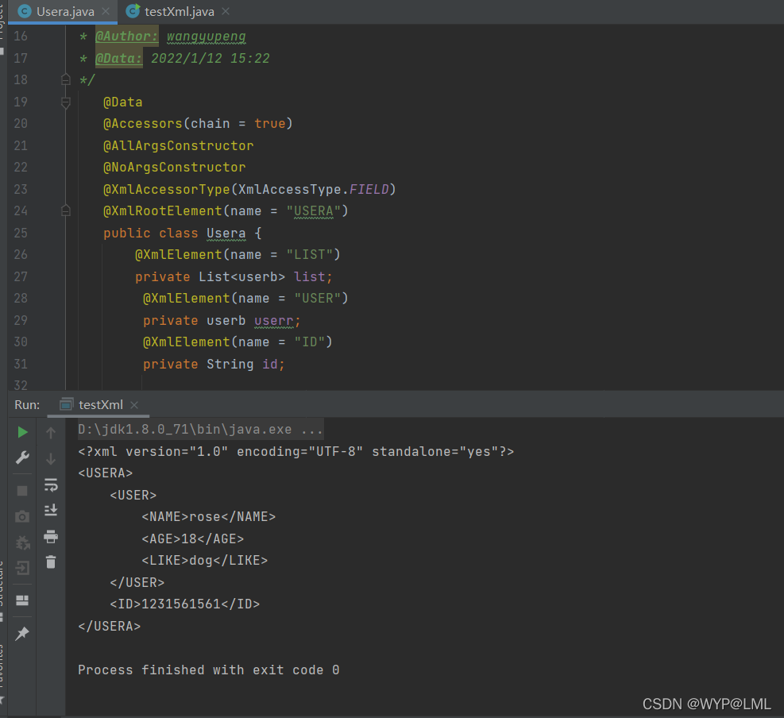
Task: Close the testXml run tab
Action: 134,405
